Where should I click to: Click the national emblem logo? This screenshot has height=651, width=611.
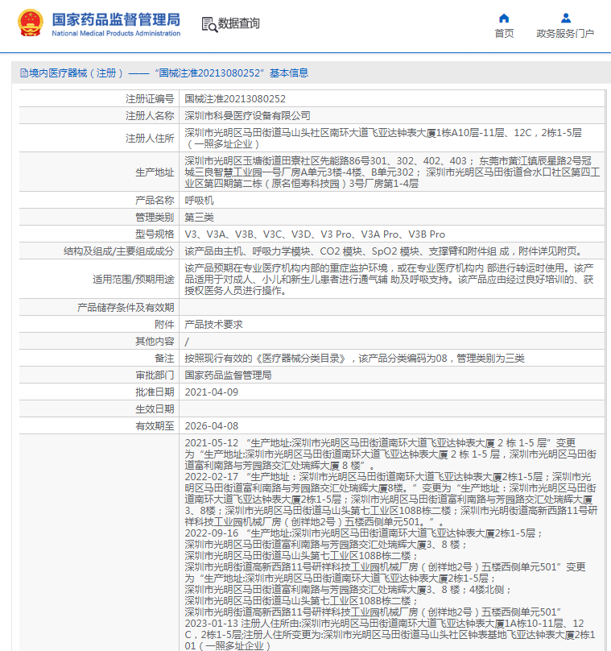tap(30, 23)
